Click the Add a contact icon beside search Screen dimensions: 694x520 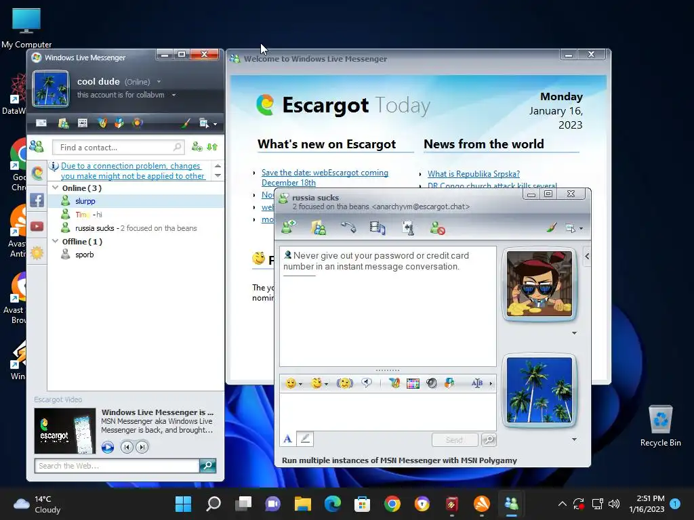(197, 147)
